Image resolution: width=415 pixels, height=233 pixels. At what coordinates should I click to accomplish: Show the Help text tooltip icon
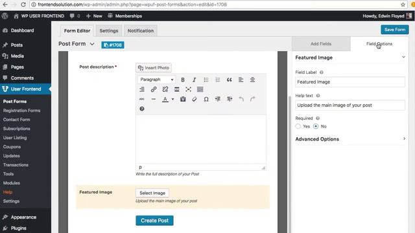318,96
